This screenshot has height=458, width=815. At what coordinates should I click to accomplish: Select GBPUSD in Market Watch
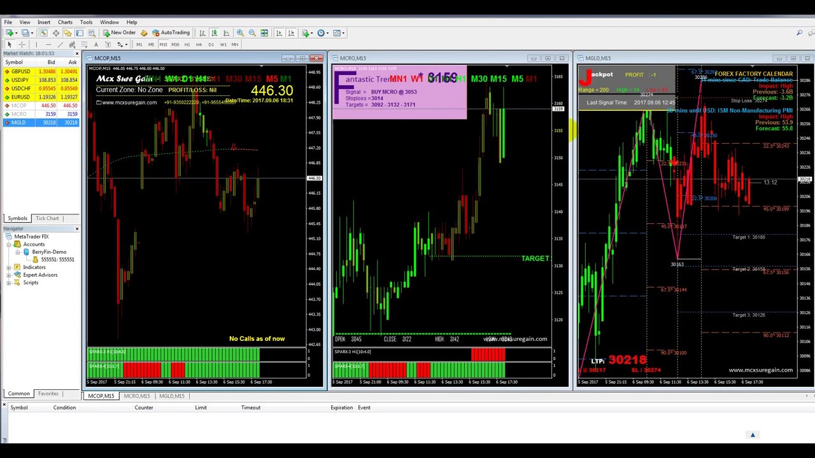click(x=41, y=72)
